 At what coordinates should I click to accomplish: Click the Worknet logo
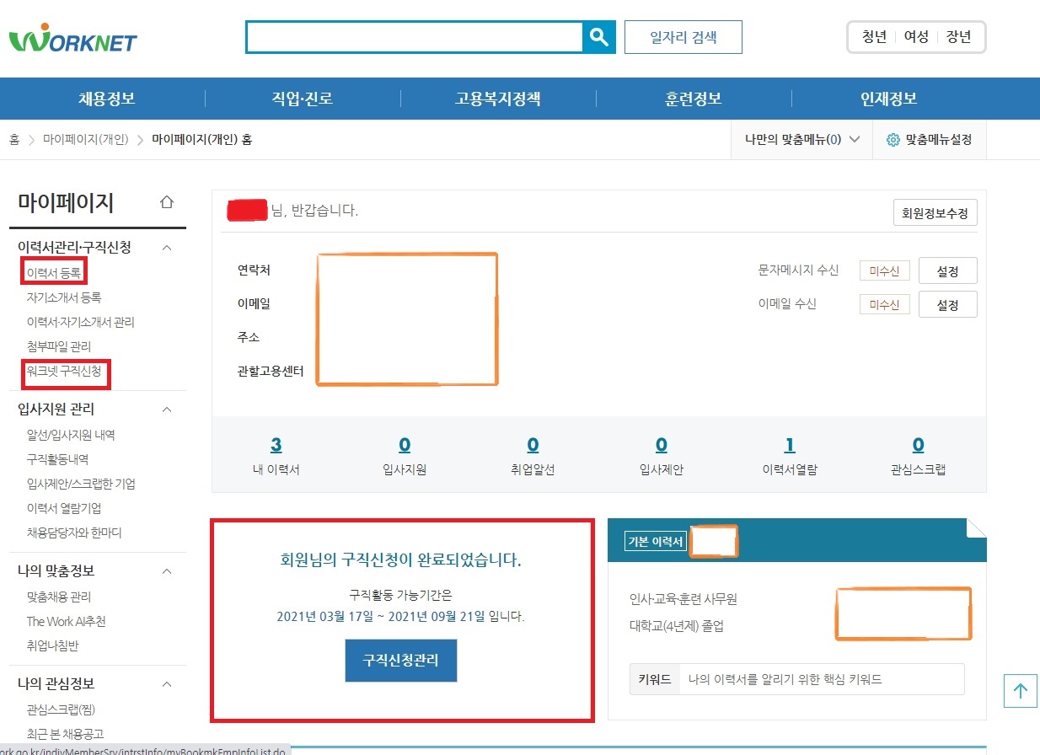(x=72, y=40)
